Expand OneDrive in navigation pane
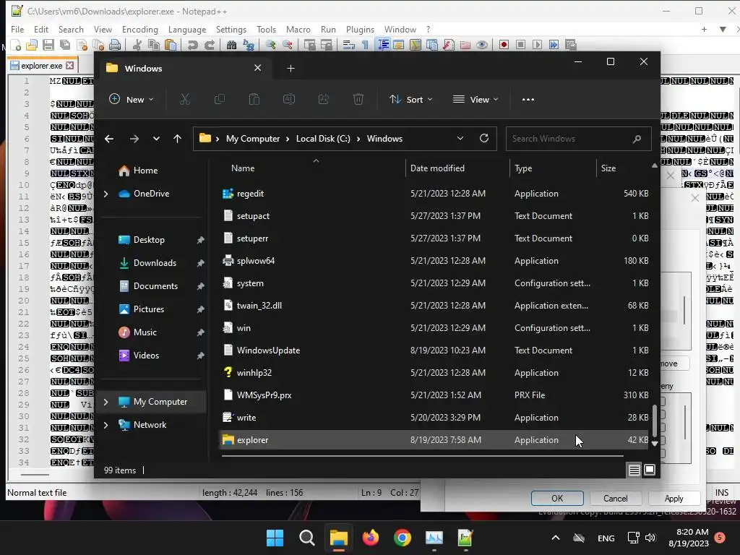 [106, 194]
